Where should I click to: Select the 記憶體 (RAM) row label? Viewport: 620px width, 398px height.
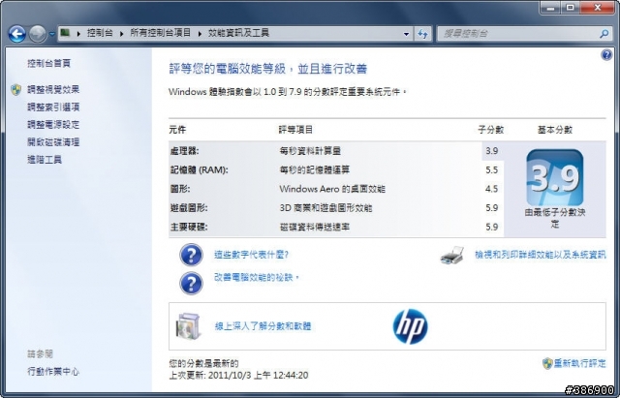(199, 170)
